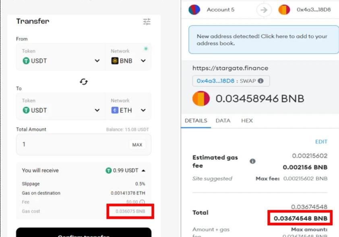The width and height of the screenshot is (339, 237).
Task: Click the recipient 0x4a3...18D8 avatar icon
Action: pos(284,10)
